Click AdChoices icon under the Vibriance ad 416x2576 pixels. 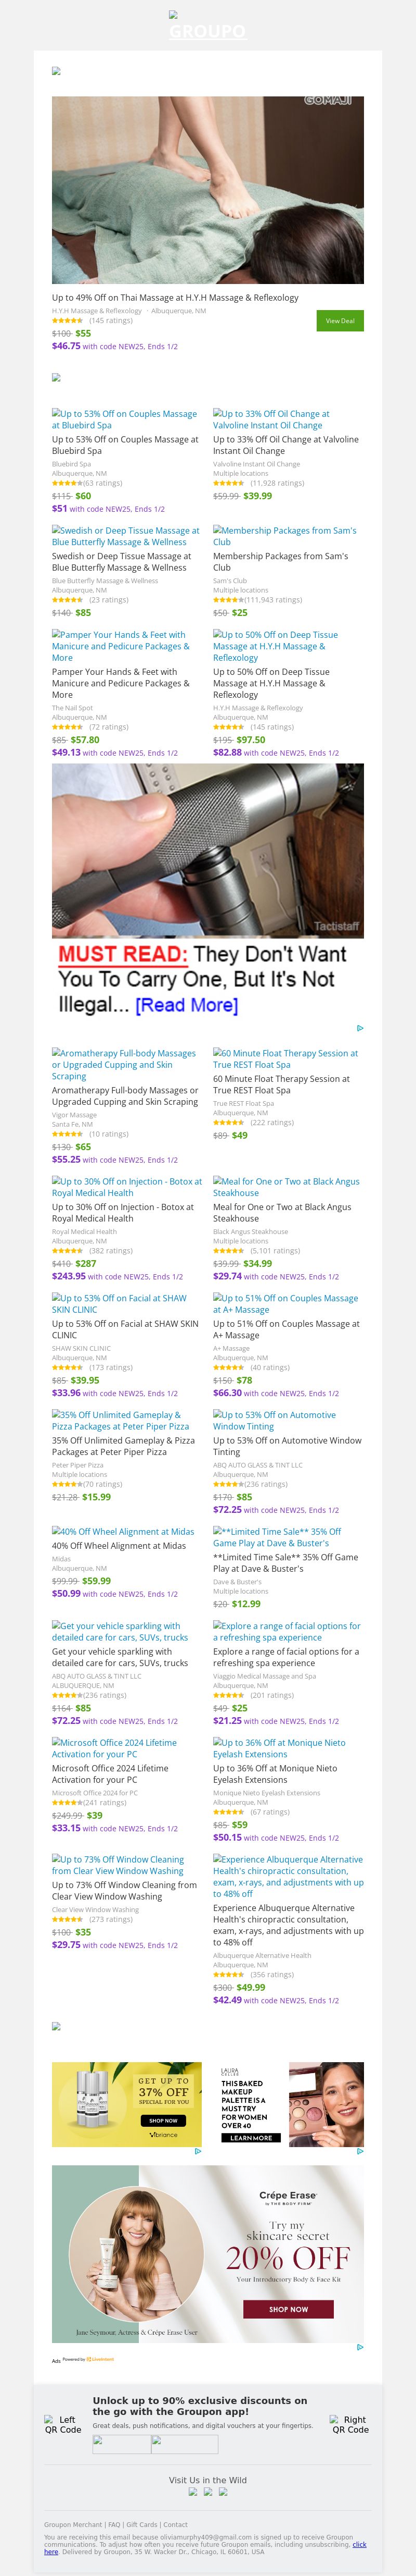pyautogui.click(x=198, y=2151)
